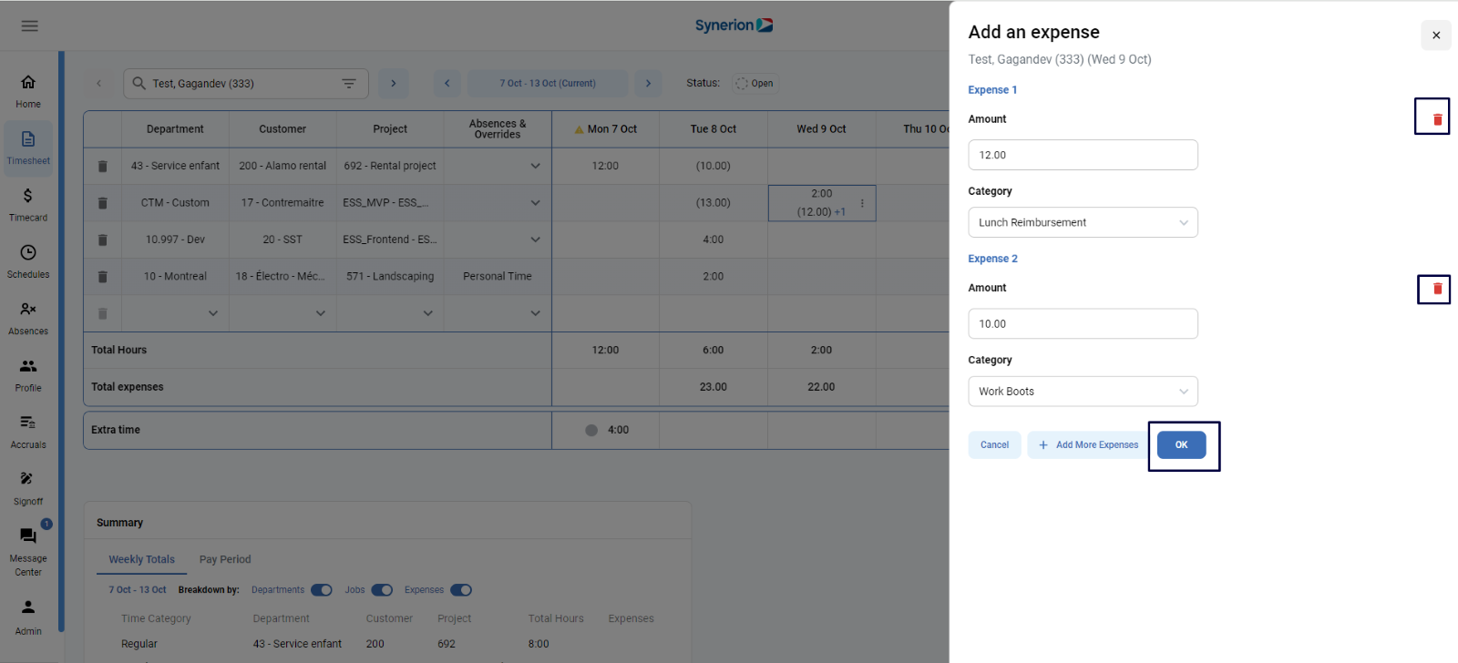Select the 7 Oct - 13 Oct (Current) period button

548,84
